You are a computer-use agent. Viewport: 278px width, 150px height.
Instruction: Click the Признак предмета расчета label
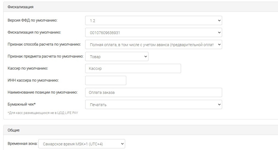tap(45, 56)
